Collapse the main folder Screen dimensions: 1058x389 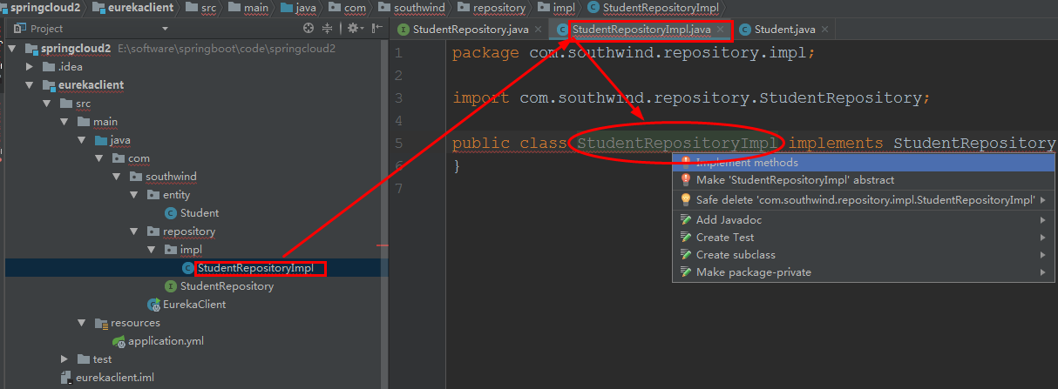(64, 122)
